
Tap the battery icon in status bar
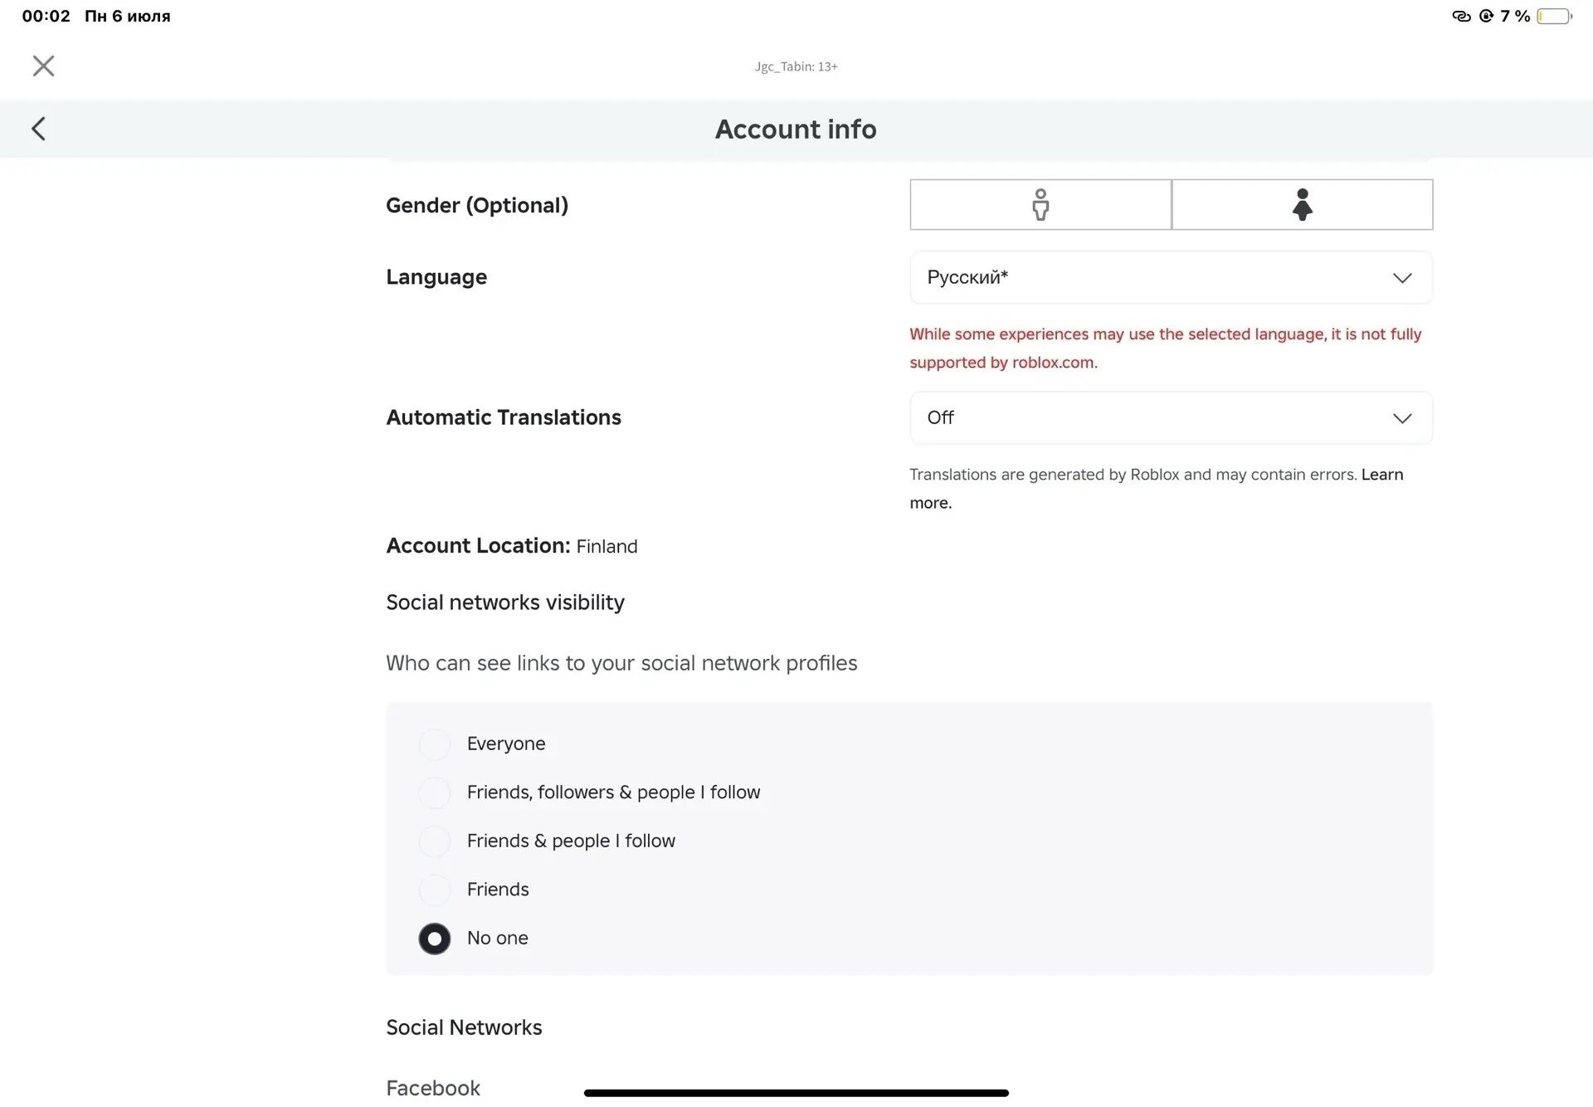(1554, 16)
